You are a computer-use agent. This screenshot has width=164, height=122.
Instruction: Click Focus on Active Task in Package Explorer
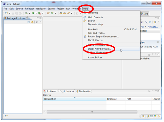[x=37, y=22]
